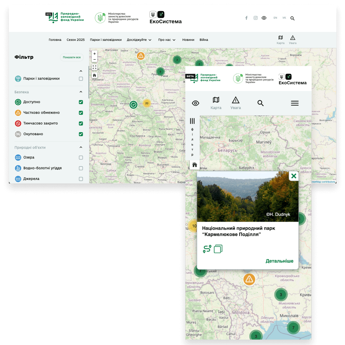Viewport: 345px width, 345px height.
Task: Open the Новини menu item
Action: (x=188, y=40)
